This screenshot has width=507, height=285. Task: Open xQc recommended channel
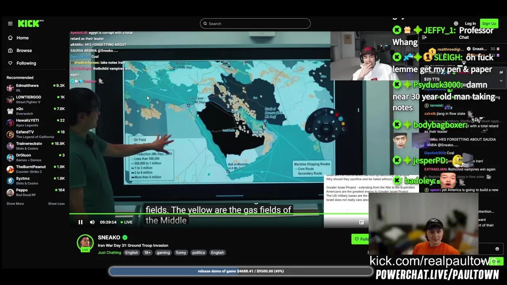point(36,111)
